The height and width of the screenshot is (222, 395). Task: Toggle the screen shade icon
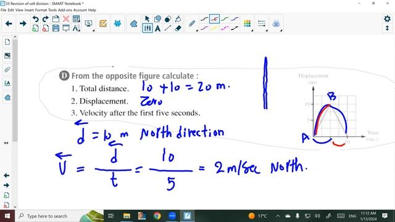tap(66, 28)
